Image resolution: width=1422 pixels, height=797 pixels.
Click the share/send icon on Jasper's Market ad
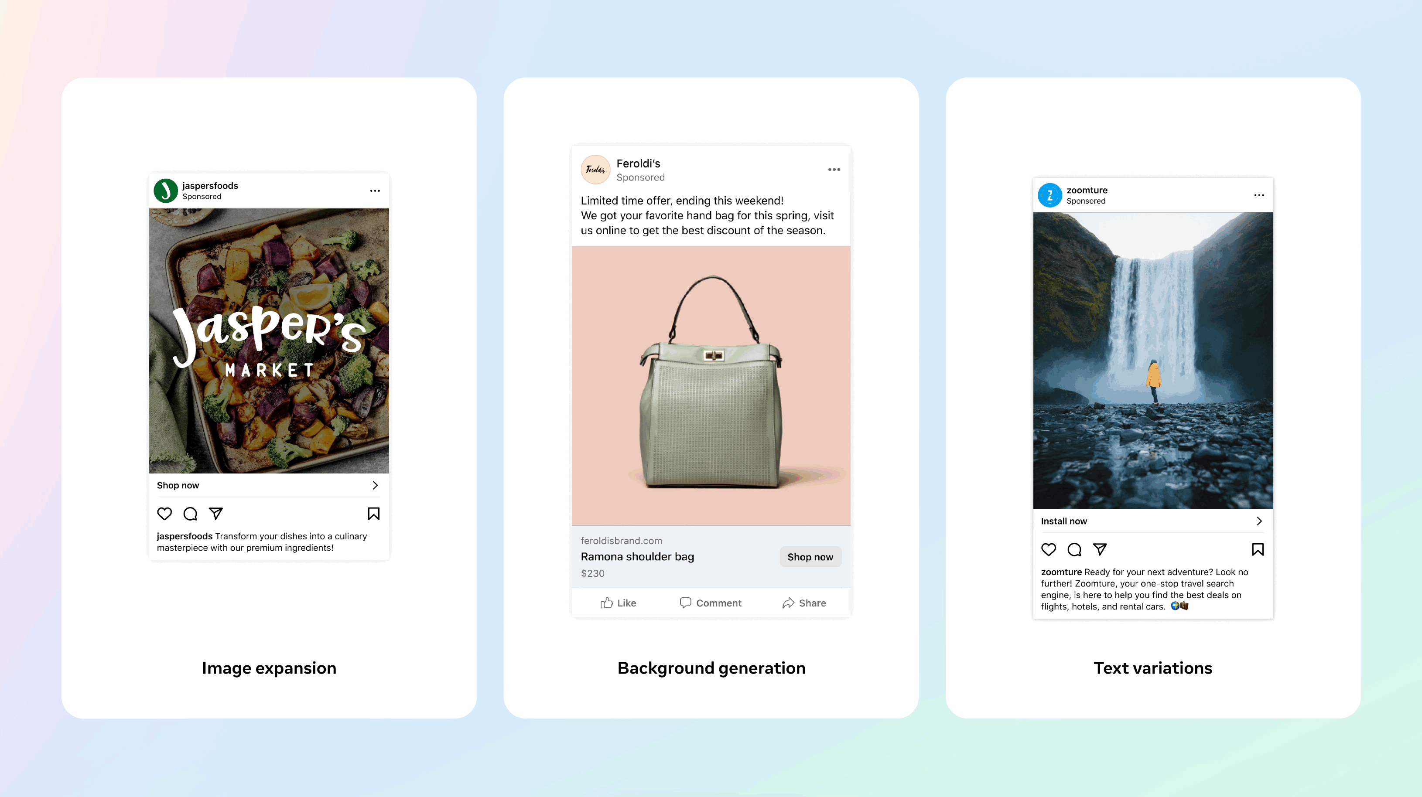pyautogui.click(x=215, y=513)
